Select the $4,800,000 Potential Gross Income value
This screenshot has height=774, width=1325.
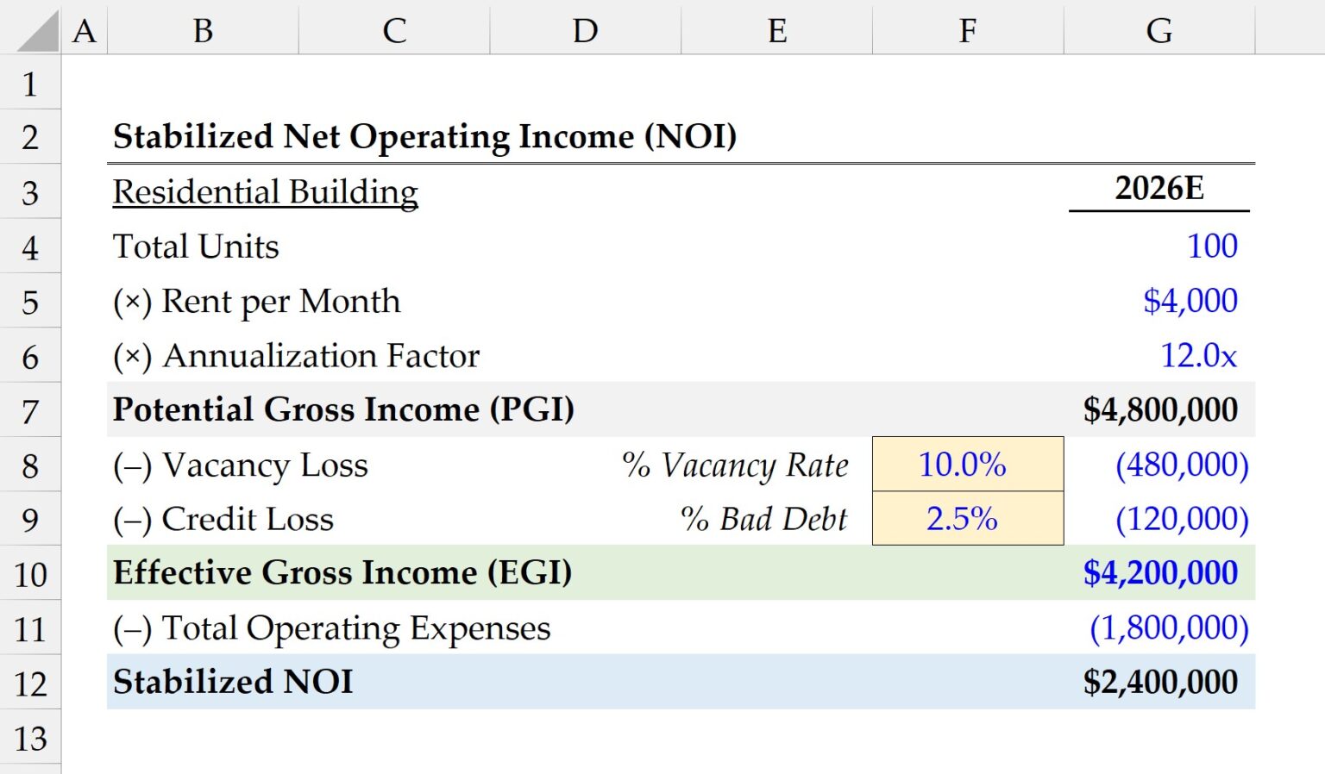tap(1160, 410)
